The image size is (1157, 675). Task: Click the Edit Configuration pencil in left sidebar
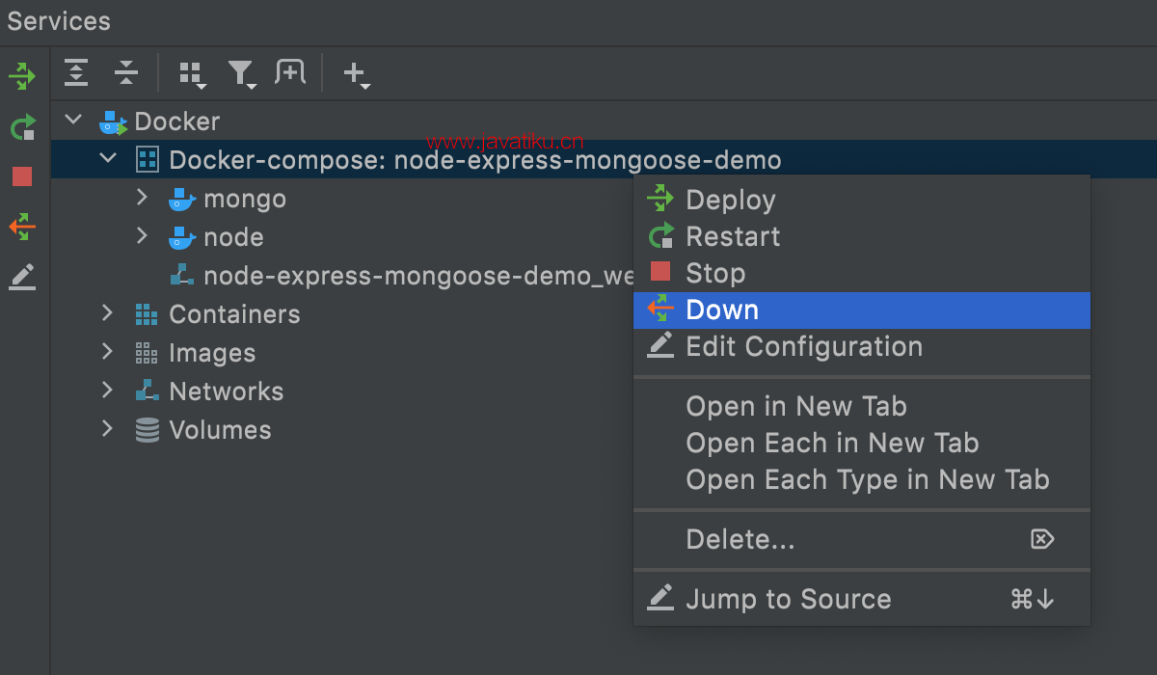point(22,277)
